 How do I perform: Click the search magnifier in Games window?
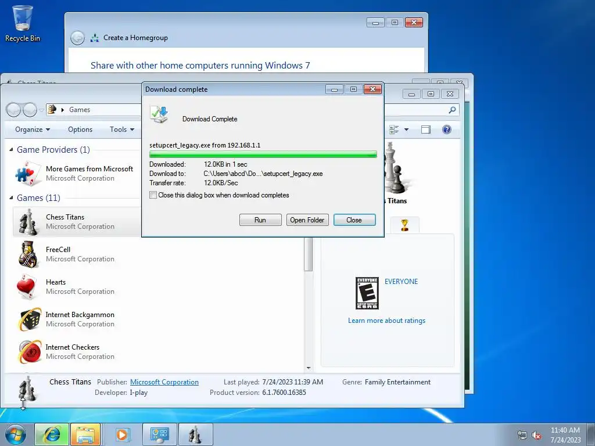(452, 110)
